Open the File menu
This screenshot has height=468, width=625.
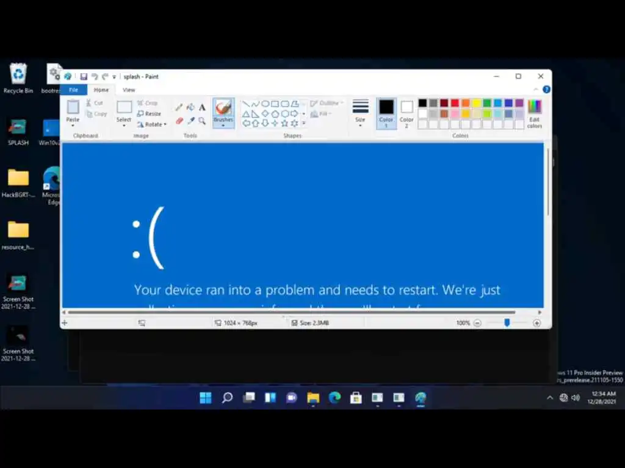click(x=73, y=90)
